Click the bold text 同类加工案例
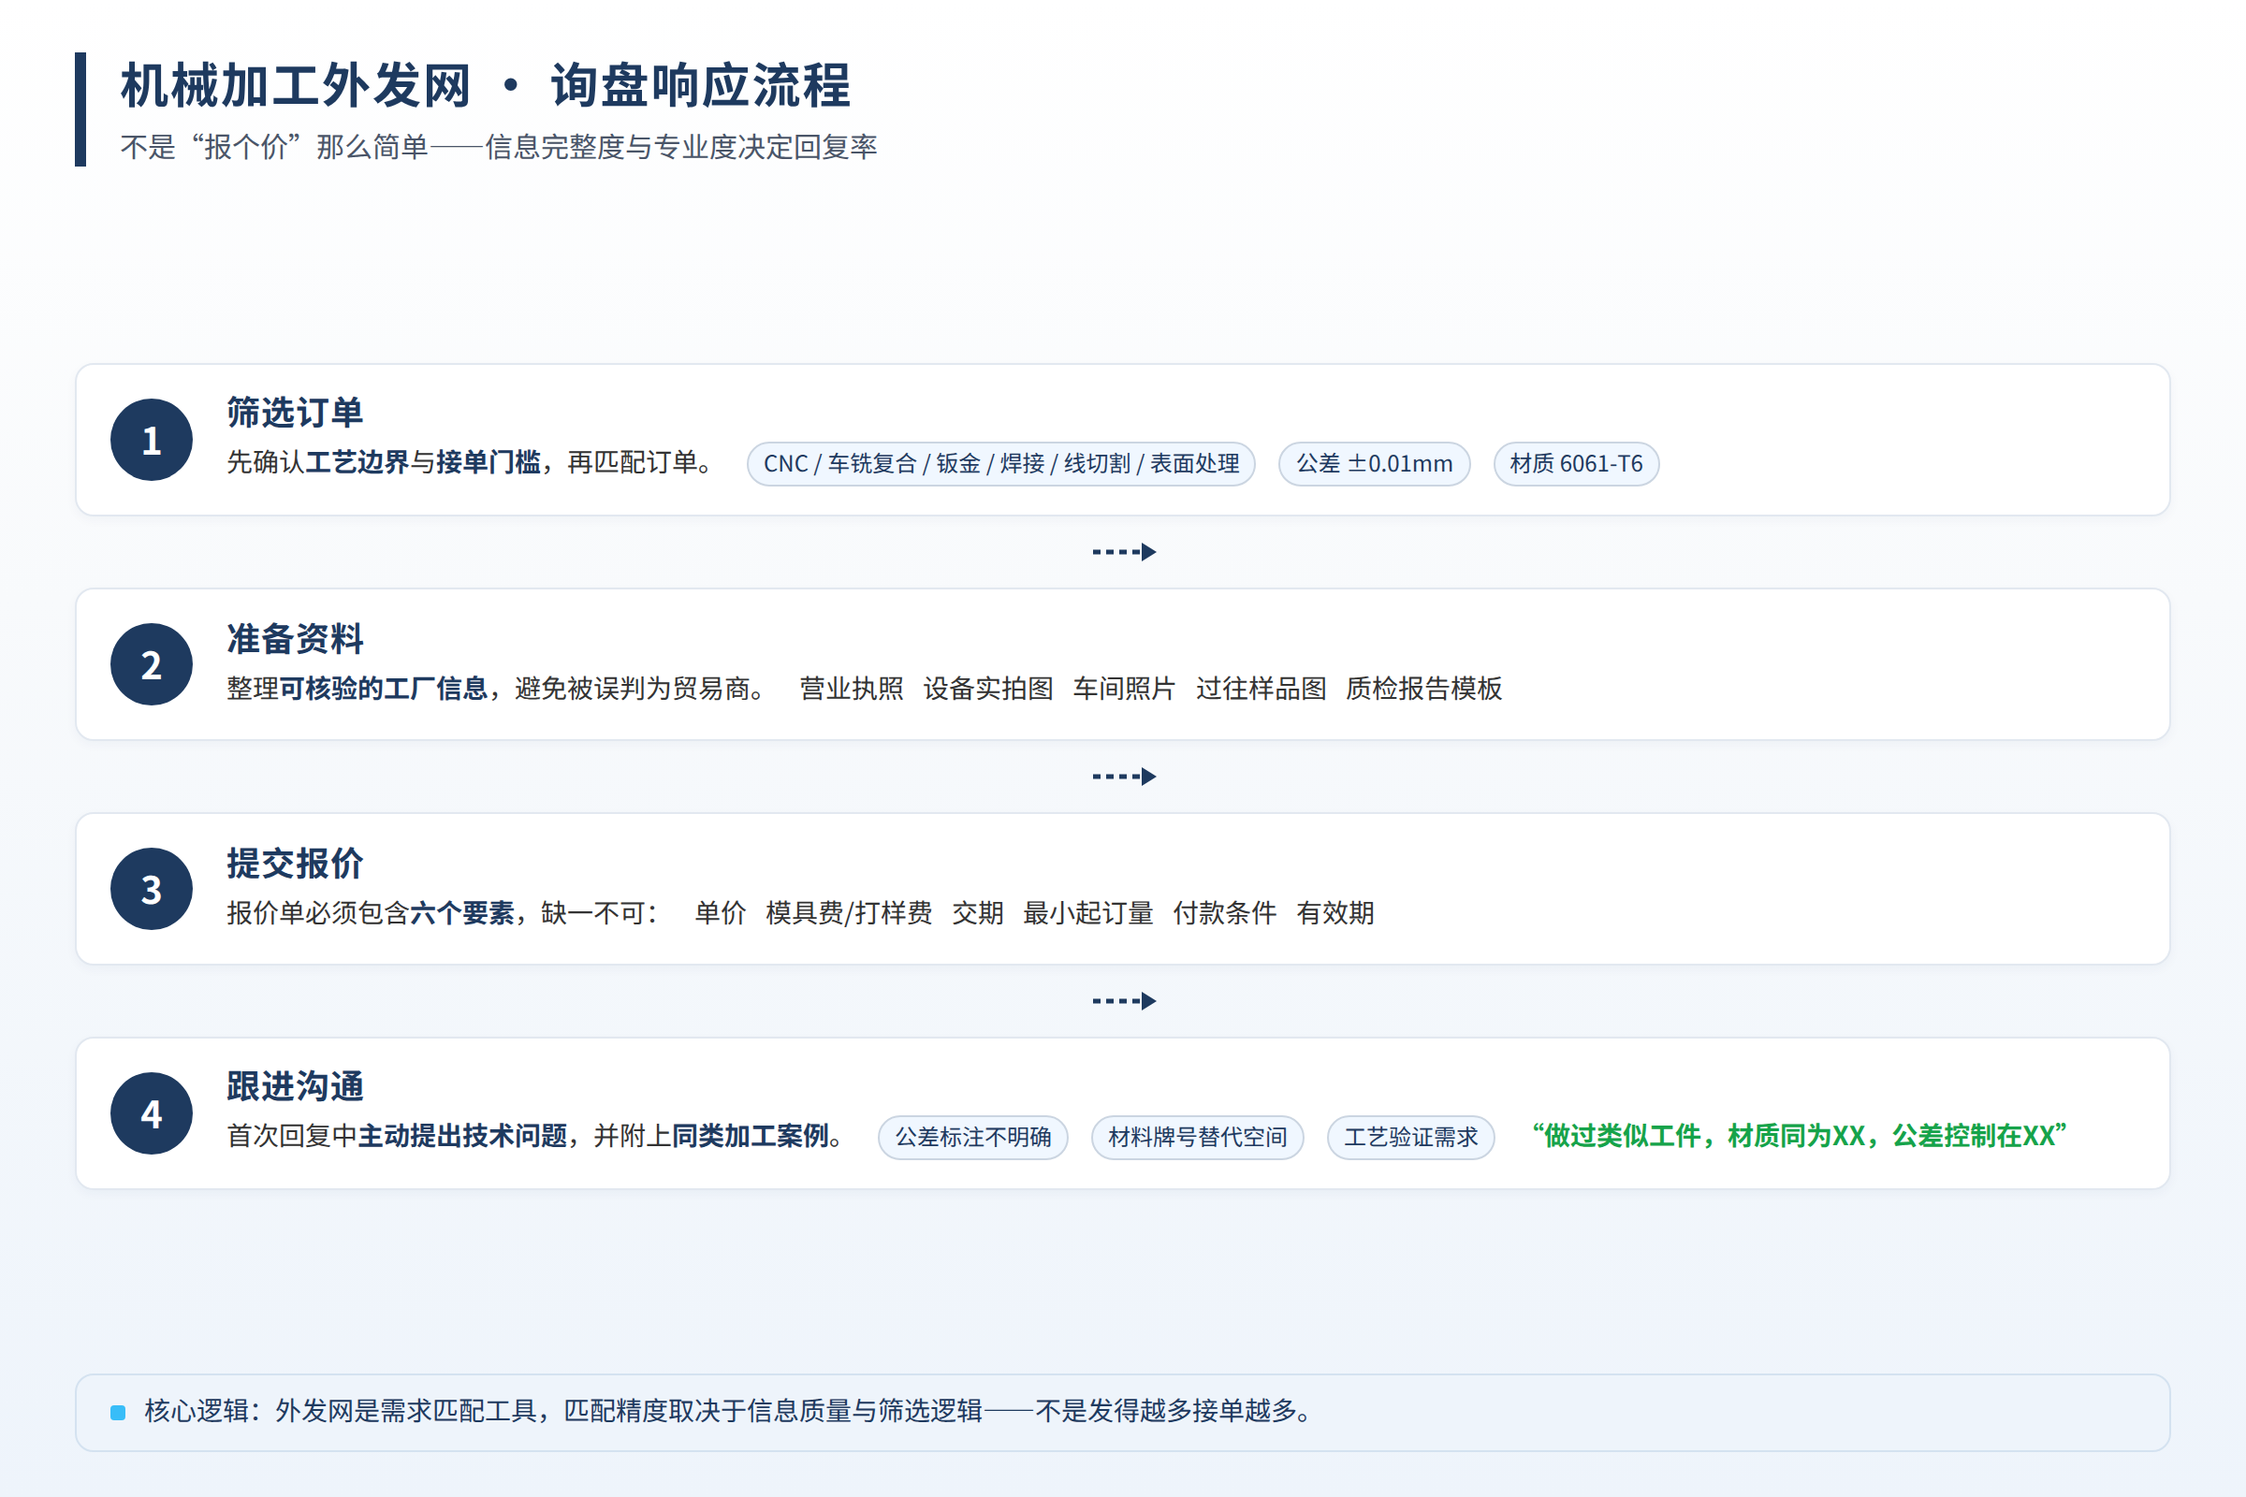The width and height of the screenshot is (2246, 1497). pos(751,1136)
